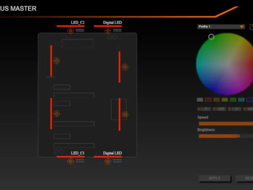The width and height of the screenshot is (253, 190).
Task: Click the strip icon beside top Digital LED
Action: (x=117, y=30)
